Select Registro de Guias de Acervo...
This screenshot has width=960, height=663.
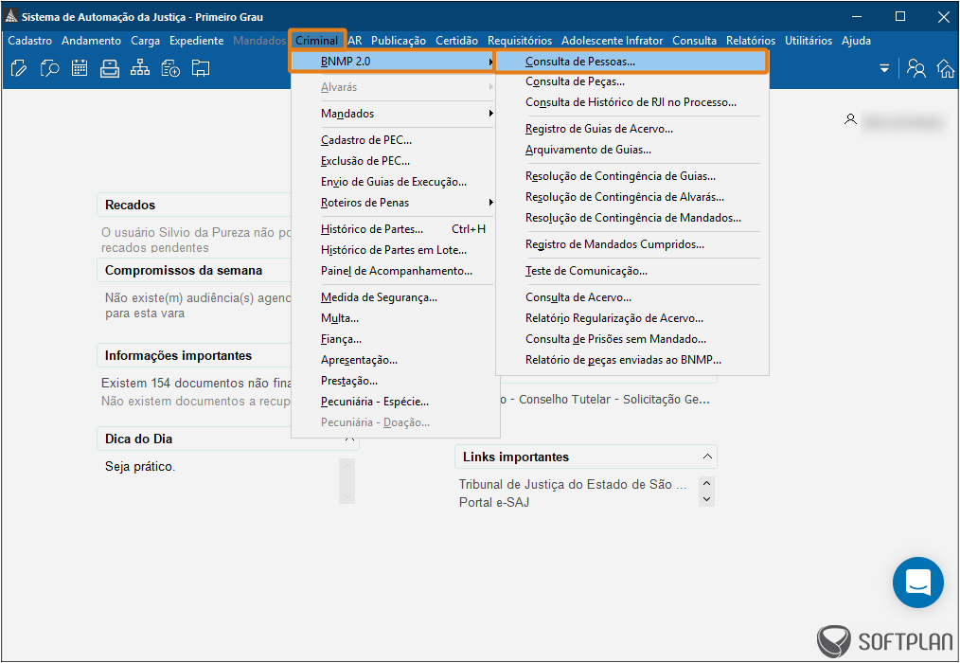pyautogui.click(x=631, y=129)
